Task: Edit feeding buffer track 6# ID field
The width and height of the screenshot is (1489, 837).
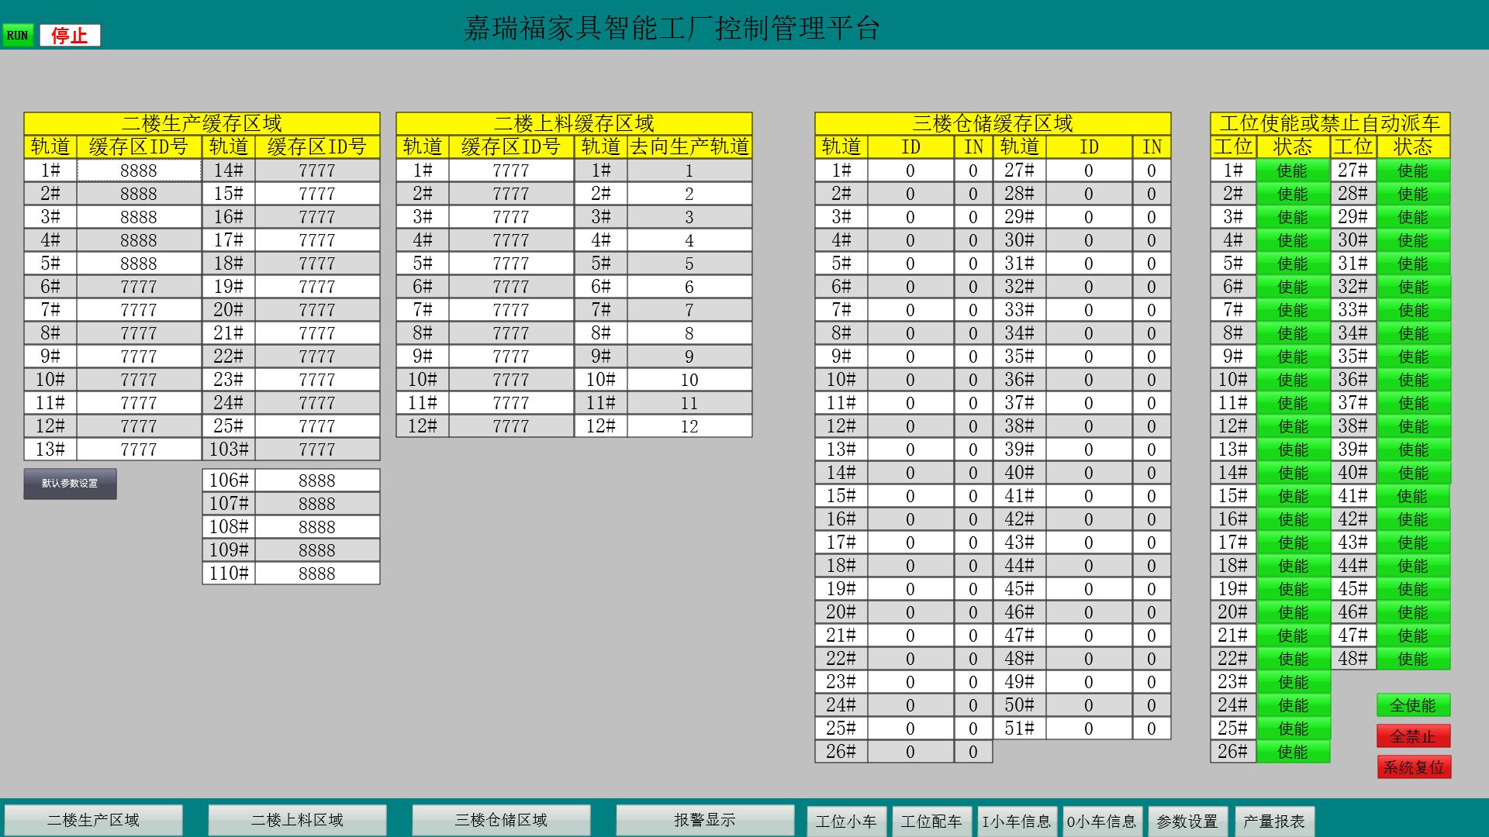Action: point(511,287)
